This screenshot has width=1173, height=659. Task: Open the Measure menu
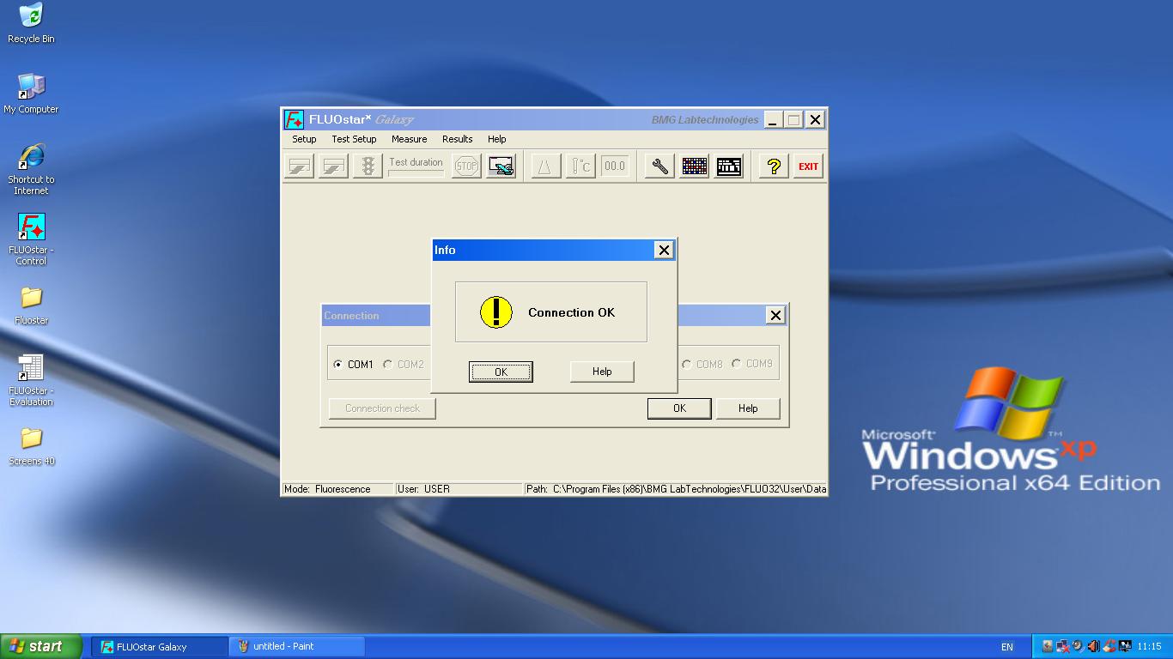click(409, 139)
